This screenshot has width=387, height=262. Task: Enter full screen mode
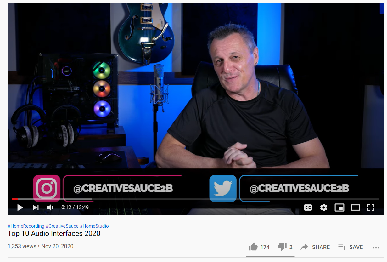tap(371, 208)
